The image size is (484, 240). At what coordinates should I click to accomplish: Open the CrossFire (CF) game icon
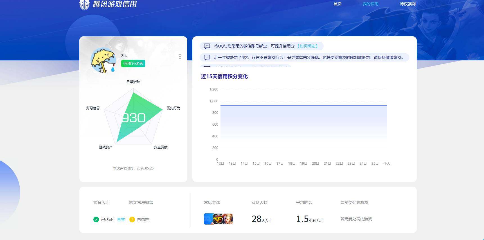(218, 219)
